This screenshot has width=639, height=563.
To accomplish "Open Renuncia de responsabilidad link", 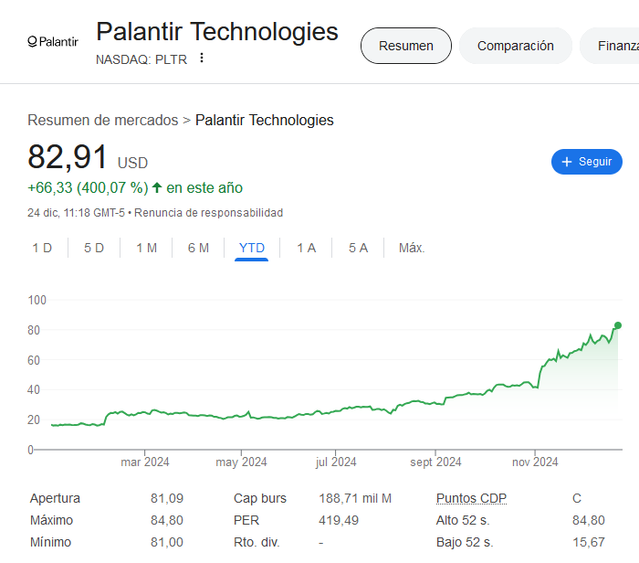I will tap(209, 213).
